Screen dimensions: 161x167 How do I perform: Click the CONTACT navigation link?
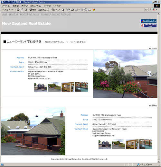click(56, 14)
